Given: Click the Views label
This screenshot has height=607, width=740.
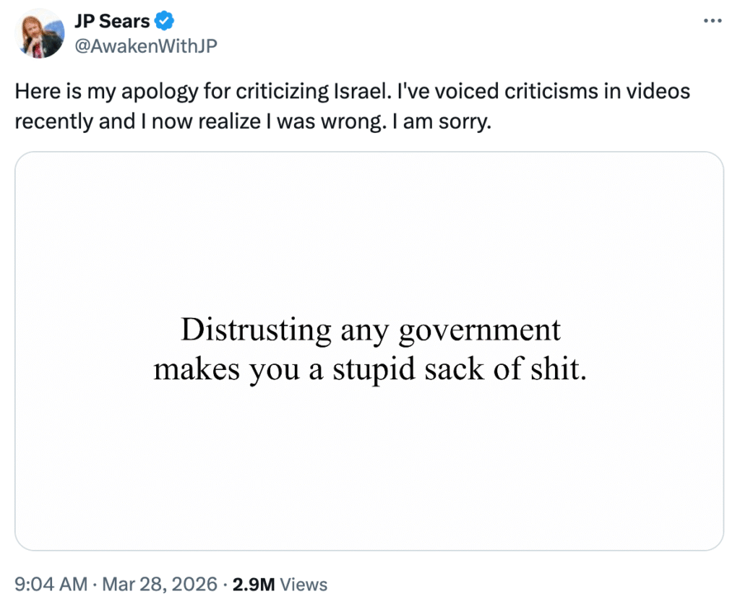Looking at the screenshot, I should [x=304, y=584].
